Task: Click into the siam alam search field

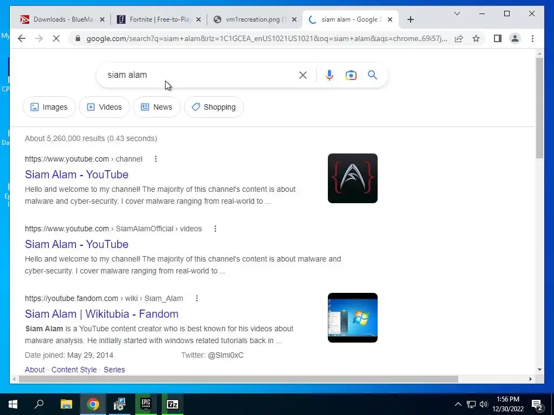Action: 198,75
